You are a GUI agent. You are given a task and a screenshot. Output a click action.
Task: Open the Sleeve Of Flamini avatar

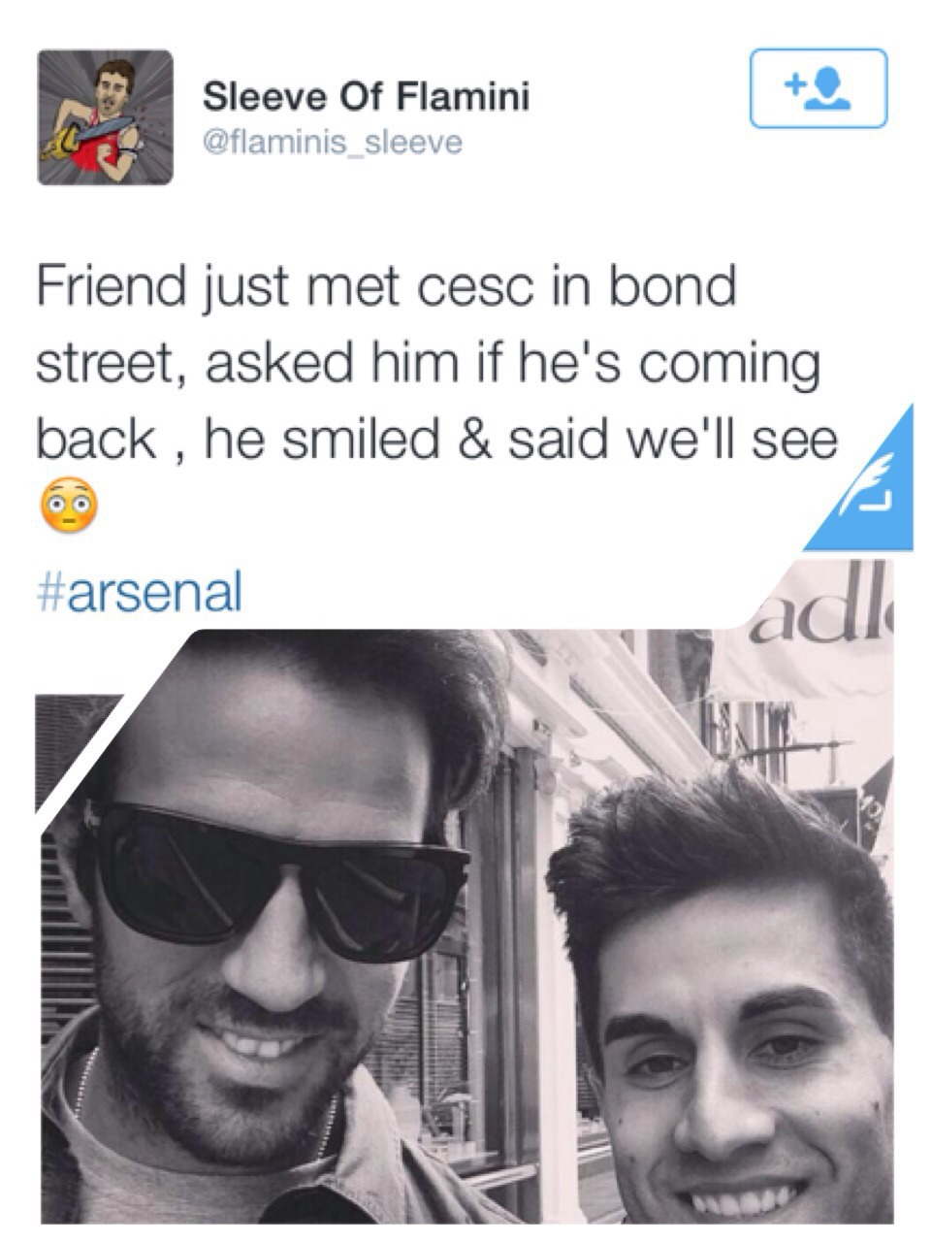(105, 117)
